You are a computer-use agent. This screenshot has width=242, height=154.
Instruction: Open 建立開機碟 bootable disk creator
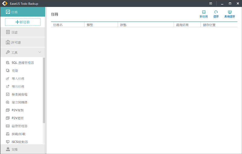(20, 102)
